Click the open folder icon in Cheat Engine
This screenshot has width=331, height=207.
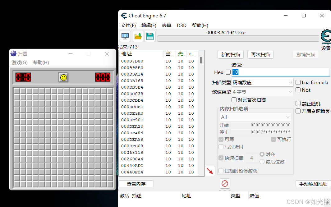point(138,36)
